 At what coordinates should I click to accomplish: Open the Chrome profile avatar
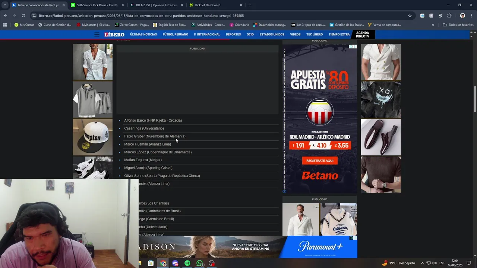[462, 16]
